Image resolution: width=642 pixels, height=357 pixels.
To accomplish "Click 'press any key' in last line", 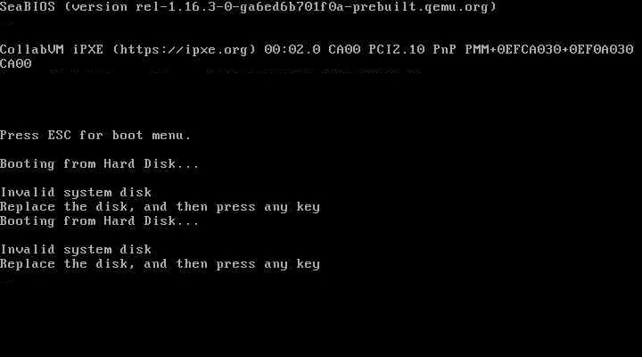I will coord(267,264).
